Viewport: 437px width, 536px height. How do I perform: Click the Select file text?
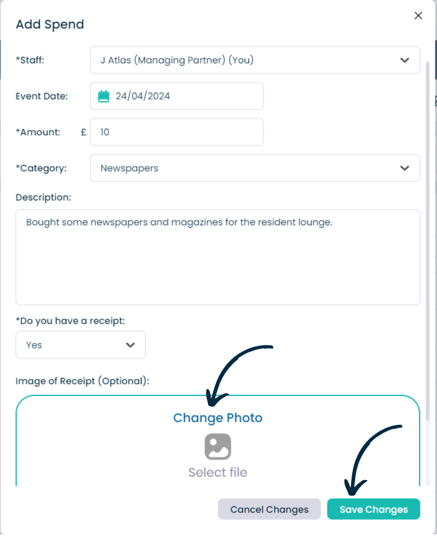[218, 472]
